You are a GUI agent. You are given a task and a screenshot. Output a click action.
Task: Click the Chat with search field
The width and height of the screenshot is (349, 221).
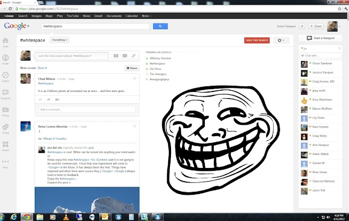320,55
